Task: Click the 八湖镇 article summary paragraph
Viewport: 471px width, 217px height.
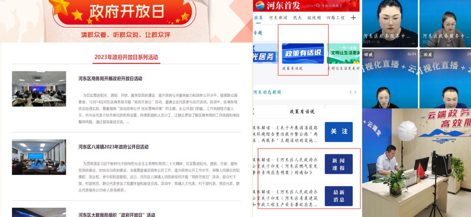Action: pyautogui.click(x=159, y=177)
